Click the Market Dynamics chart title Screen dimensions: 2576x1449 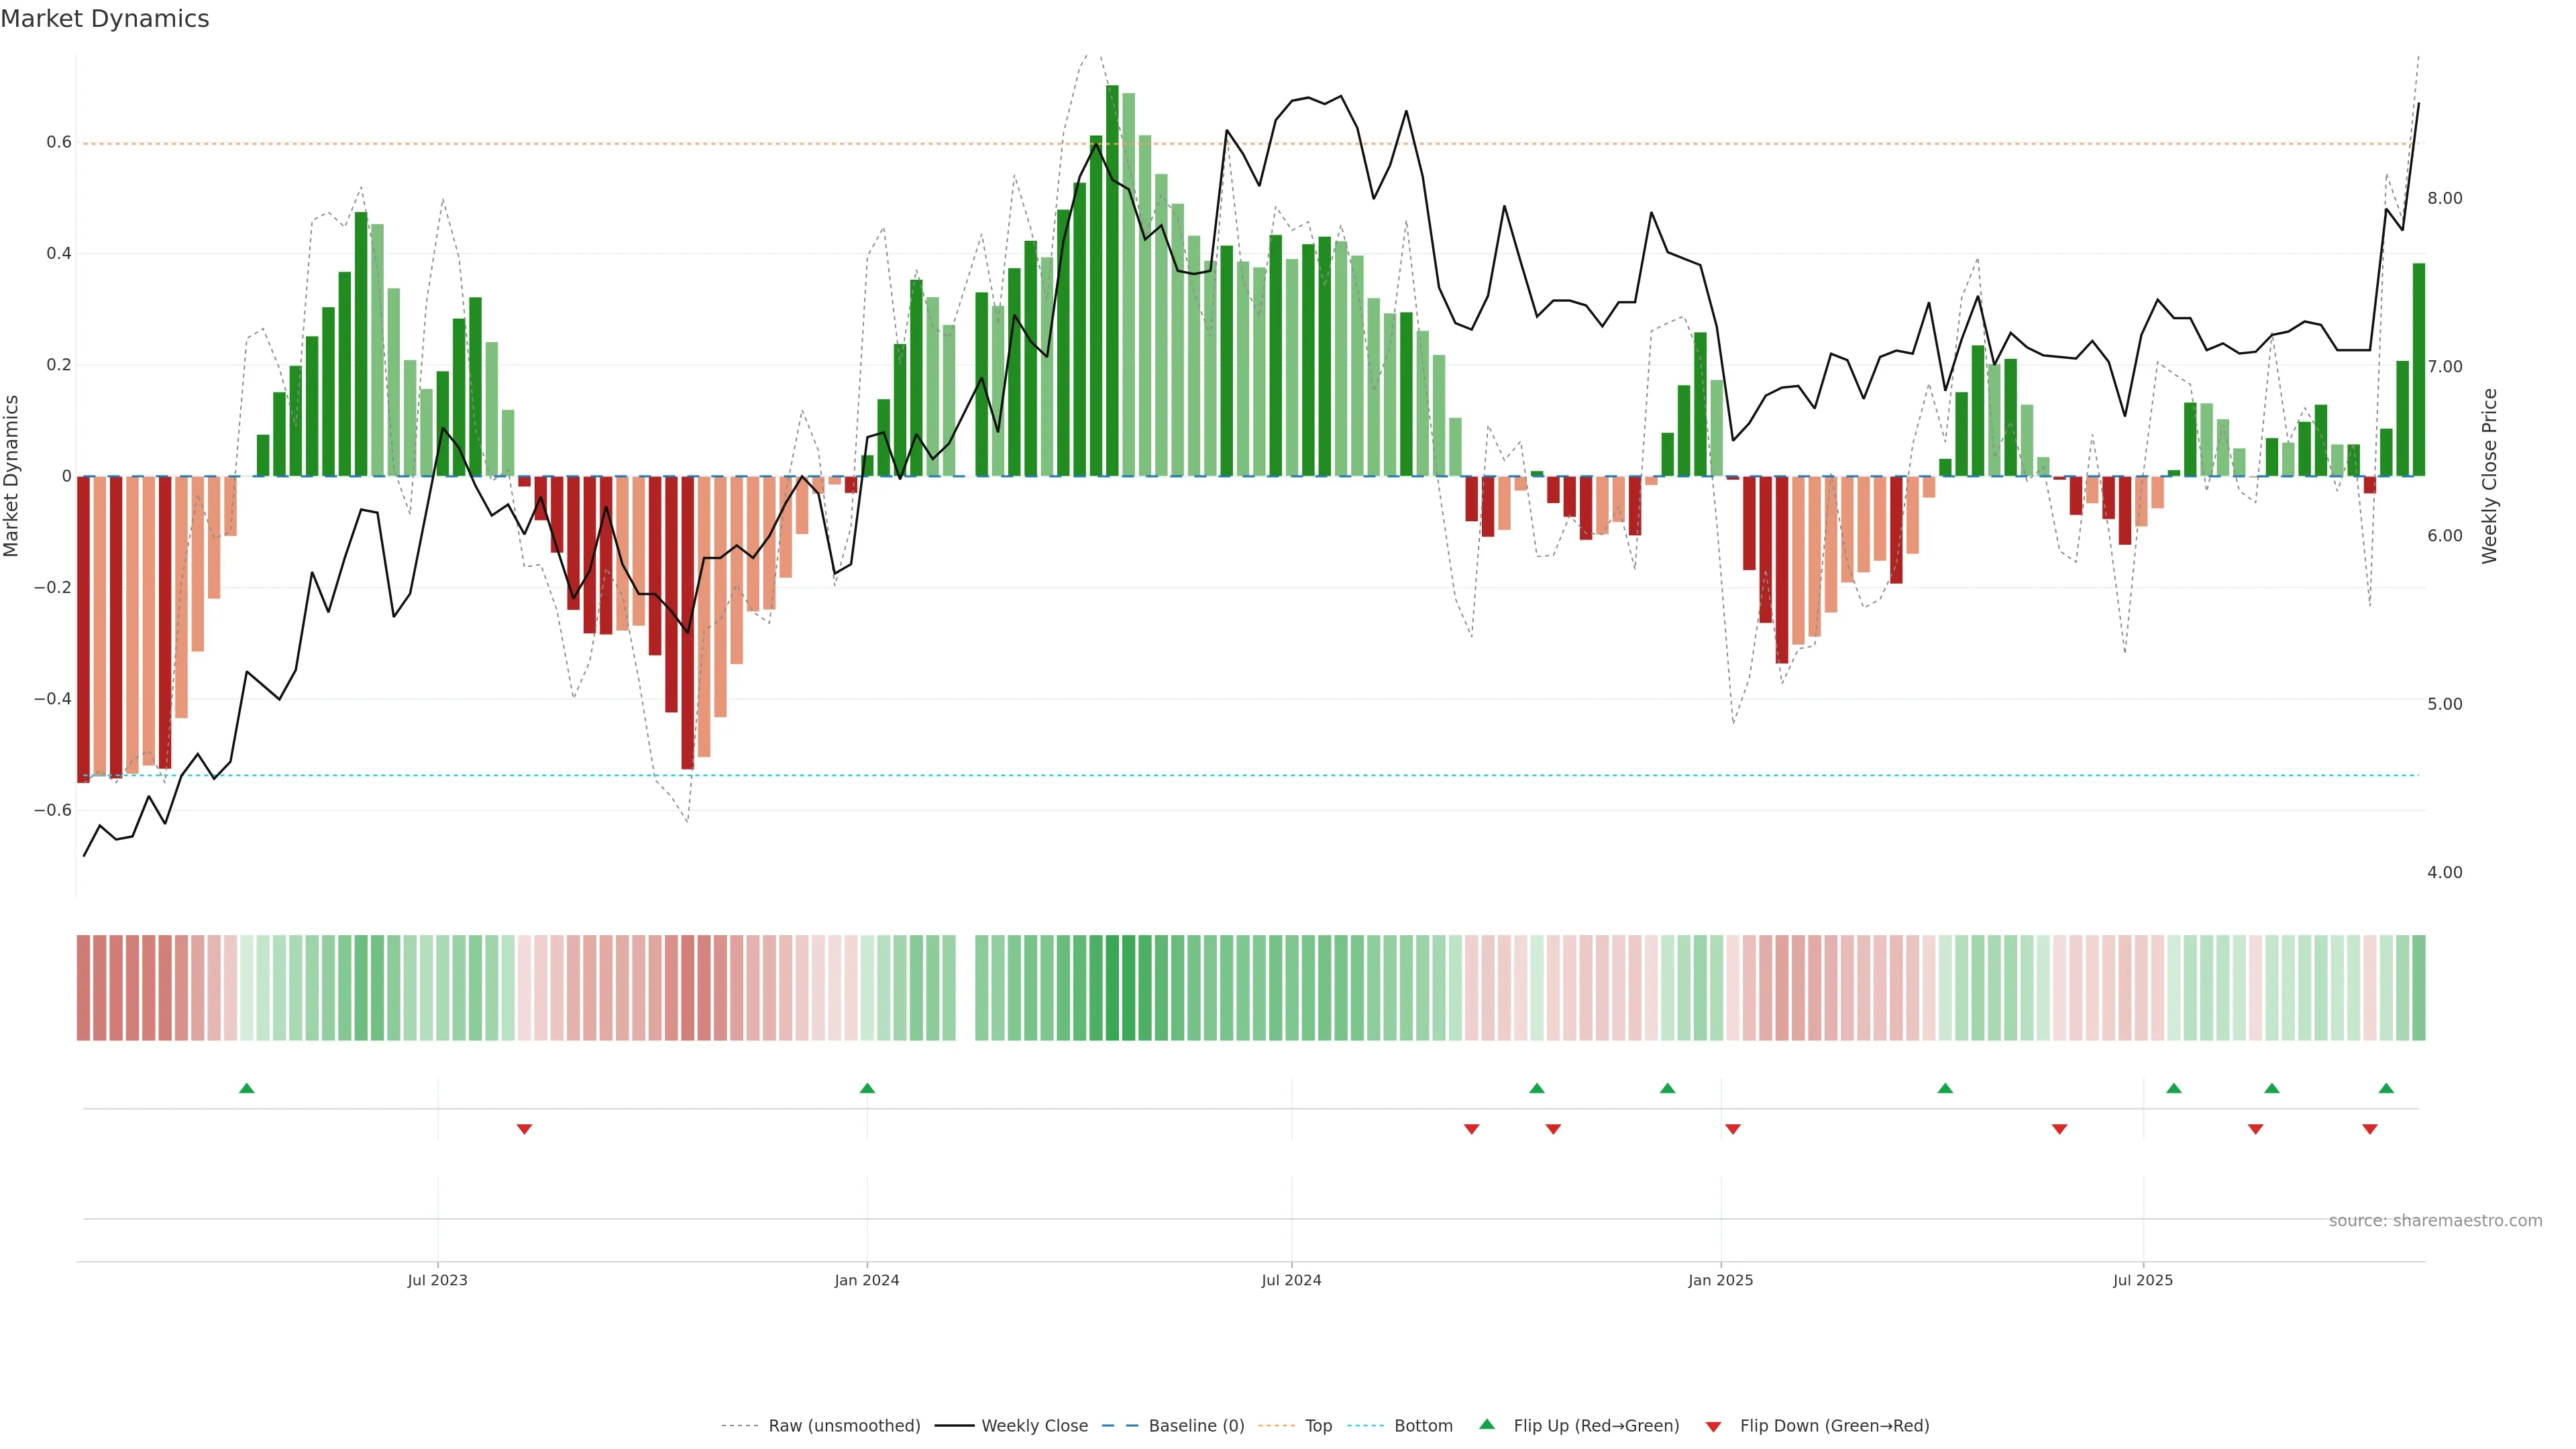105,19
